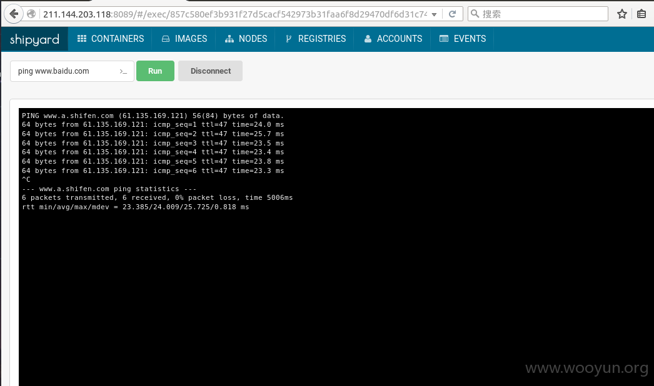Screen dimensions: 654x386
Task: Click the rtt min/avg/max/mdev line
Action: (x=135, y=207)
